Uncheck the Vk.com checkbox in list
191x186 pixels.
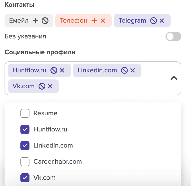(x=25, y=178)
